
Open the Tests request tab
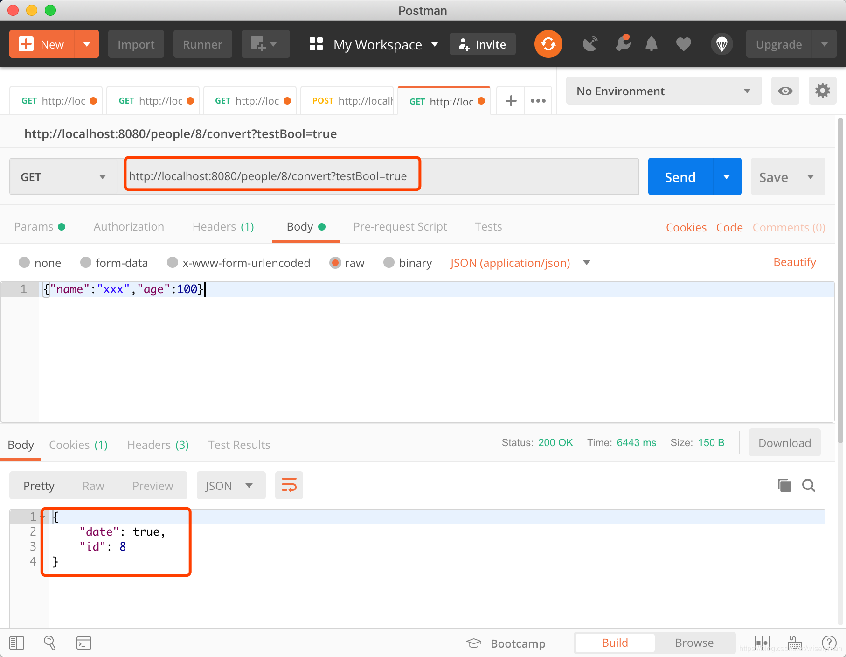(488, 227)
